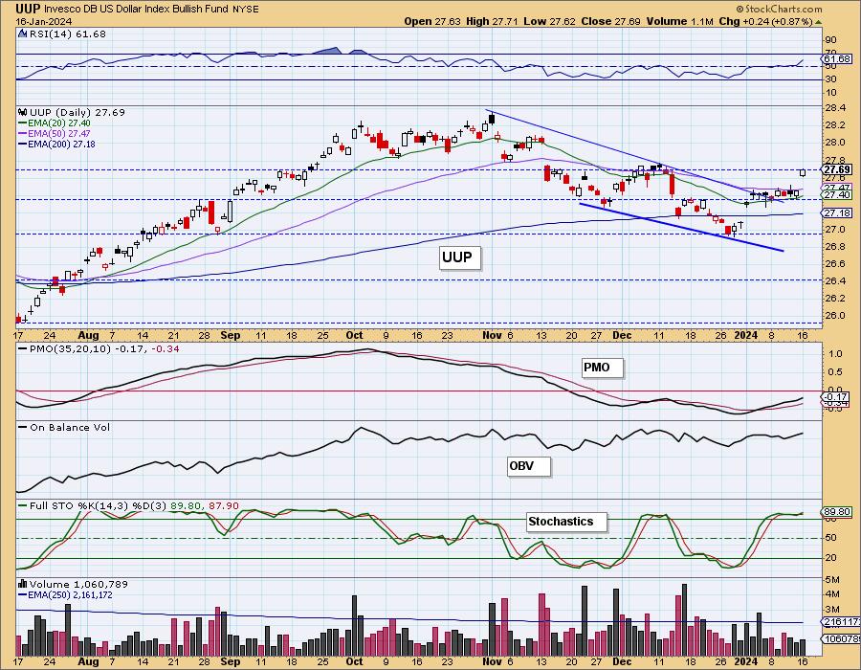Click the -0.17 PMO axis value tag

click(x=836, y=396)
